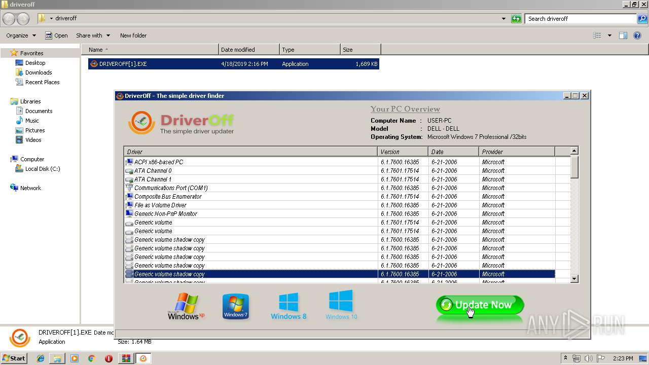Click the Windows 8 logo in DriverOff

point(289,306)
